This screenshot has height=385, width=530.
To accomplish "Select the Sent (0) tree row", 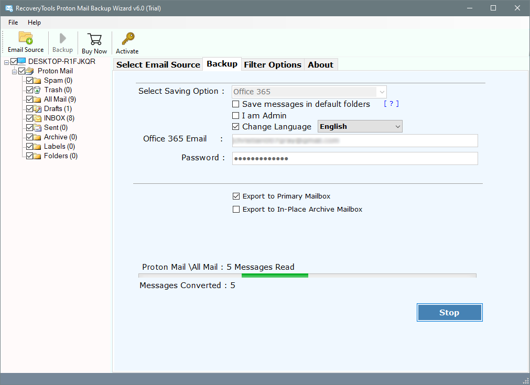I will [56, 128].
